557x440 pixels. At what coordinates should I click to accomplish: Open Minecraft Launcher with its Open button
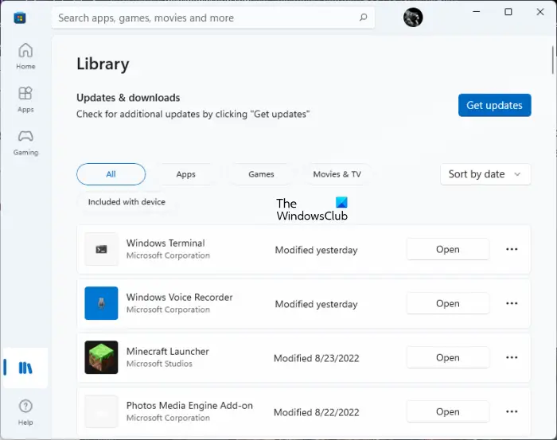tap(447, 357)
